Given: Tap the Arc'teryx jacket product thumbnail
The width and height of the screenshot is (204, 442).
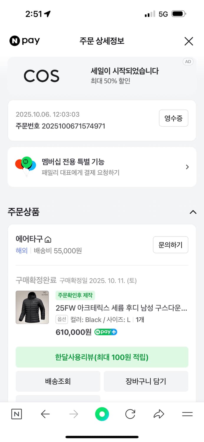Looking at the screenshot, I should point(32,307).
